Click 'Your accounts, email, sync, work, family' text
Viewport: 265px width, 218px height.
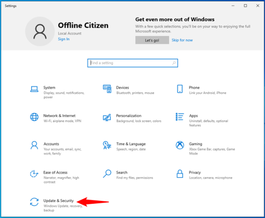point(63,151)
